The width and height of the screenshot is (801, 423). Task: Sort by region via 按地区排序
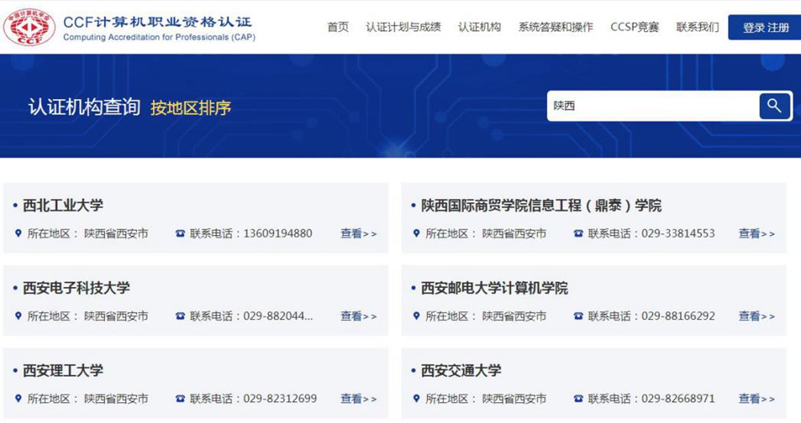click(x=191, y=107)
